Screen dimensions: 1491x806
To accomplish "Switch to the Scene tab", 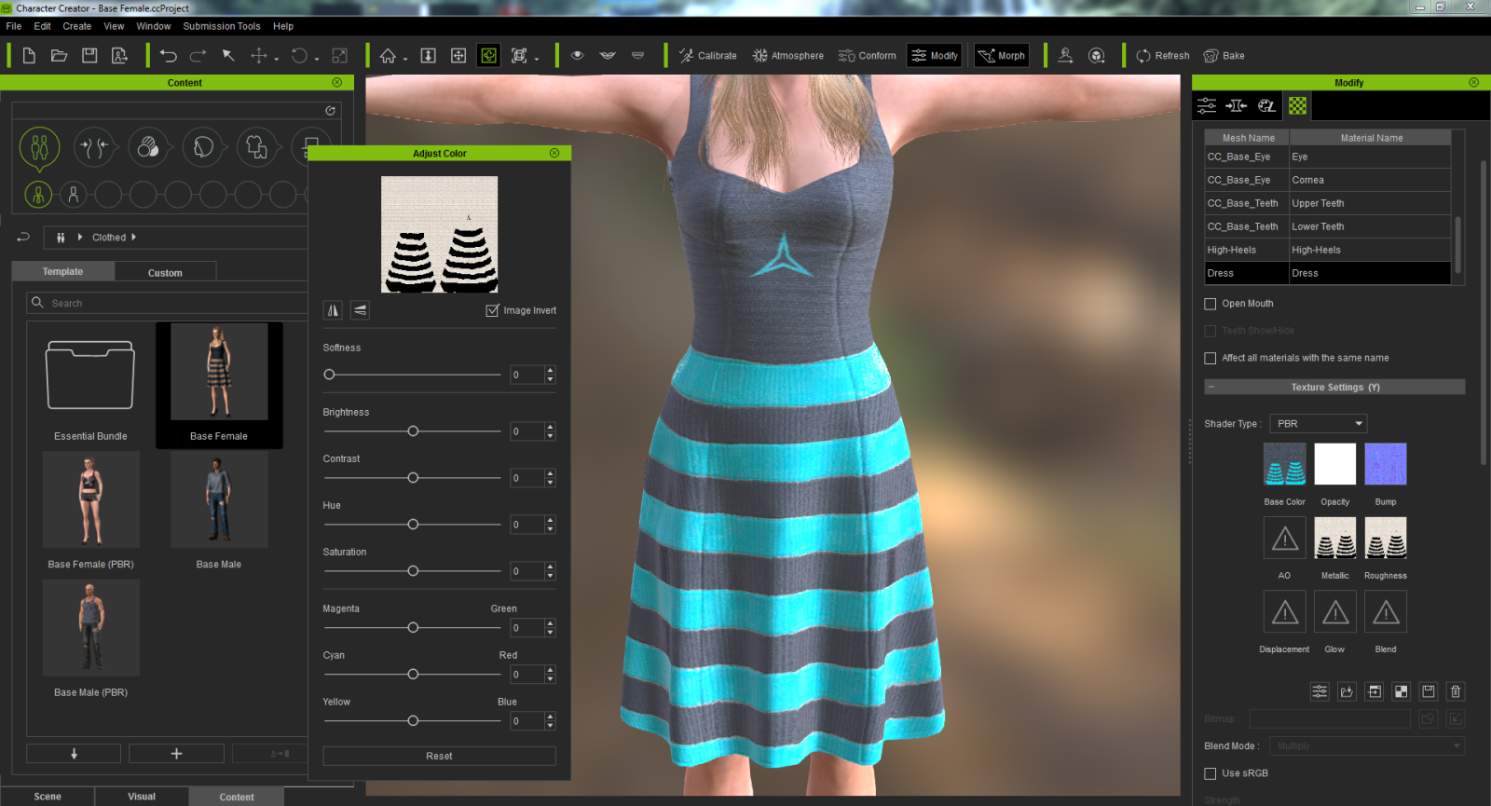I will 48,797.
